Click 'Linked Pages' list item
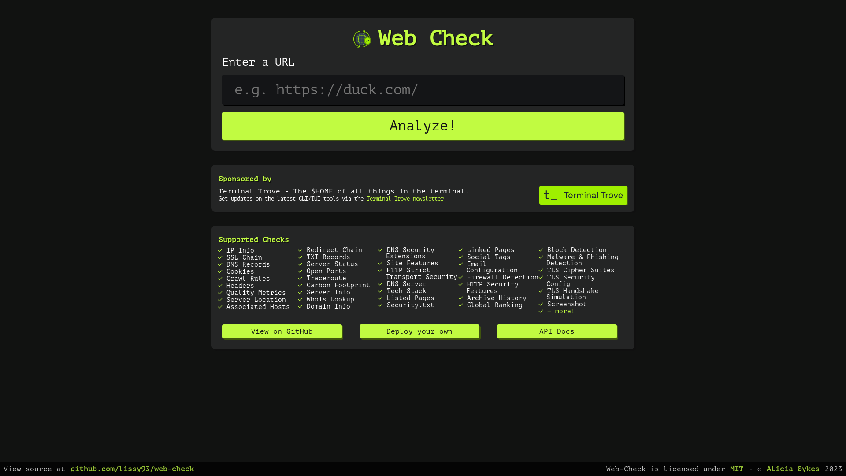The width and height of the screenshot is (846, 476). coord(491,250)
